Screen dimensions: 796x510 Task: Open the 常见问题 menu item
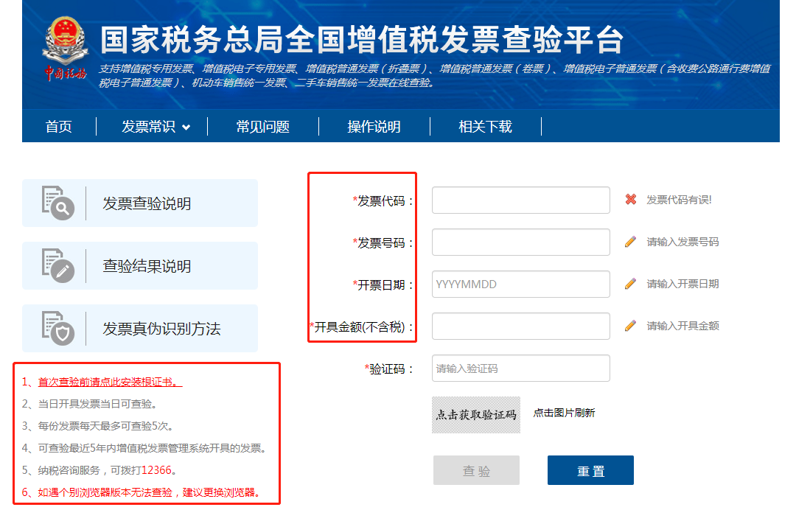click(x=263, y=126)
